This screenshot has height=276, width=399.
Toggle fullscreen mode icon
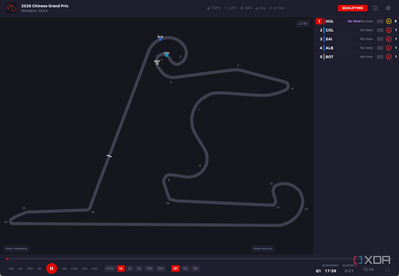tap(387, 270)
